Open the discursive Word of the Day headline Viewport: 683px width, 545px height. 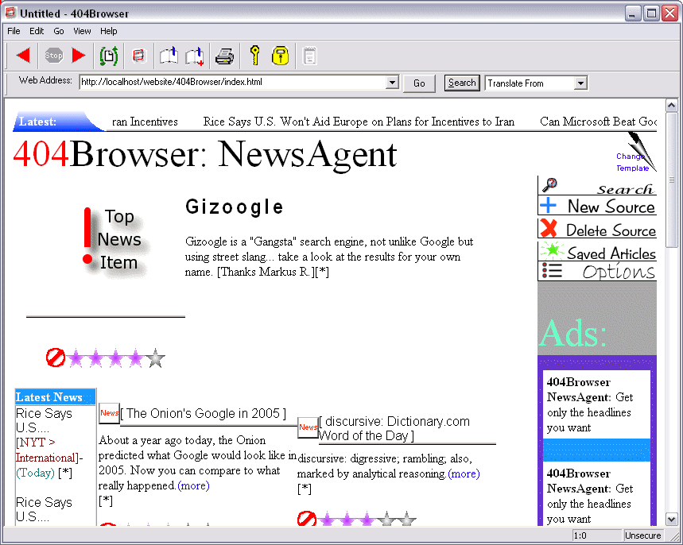(x=394, y=428)
